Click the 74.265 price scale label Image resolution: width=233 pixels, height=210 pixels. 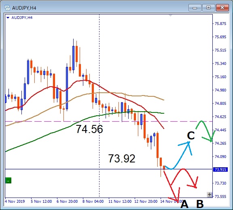coord(220,143)
